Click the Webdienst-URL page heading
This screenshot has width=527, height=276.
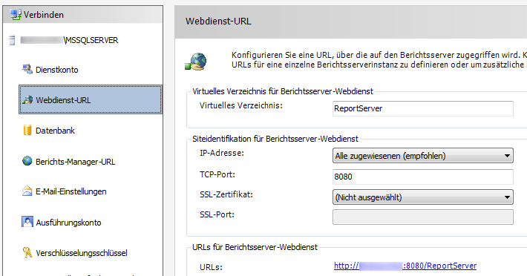218,22
